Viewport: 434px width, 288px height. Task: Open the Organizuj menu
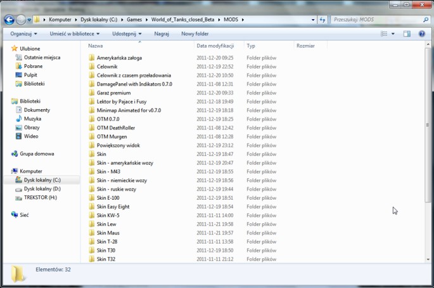pyautogui.click(x=23, y=34)
